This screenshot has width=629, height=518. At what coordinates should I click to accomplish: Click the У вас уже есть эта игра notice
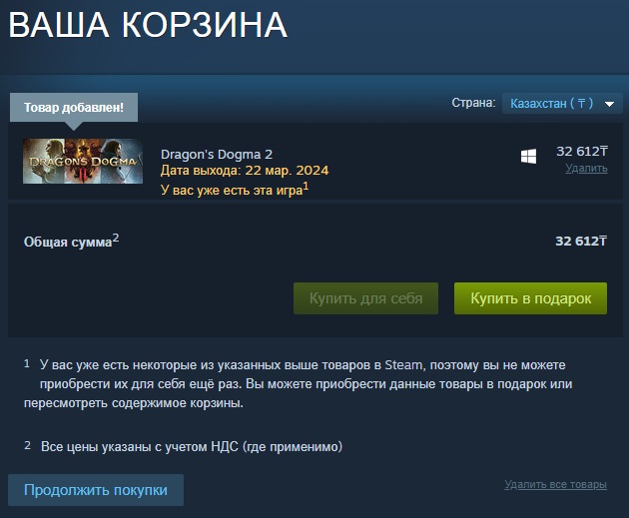click(232, 190)
